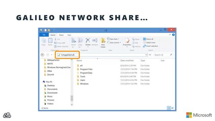Image resolution: width=215 pixels, height=121 pixels.
Task: Sort by the Name column header
Action: [x=79, y=61]
